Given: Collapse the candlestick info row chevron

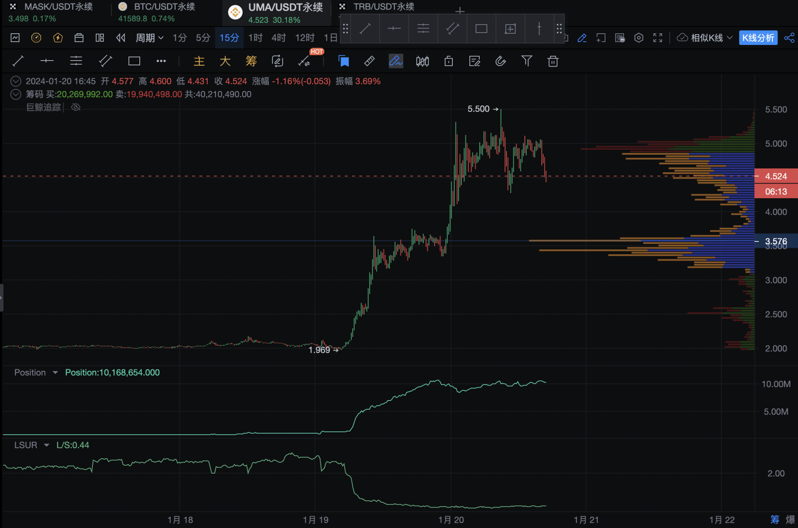Looking at the screenshot, I should 16,81.
